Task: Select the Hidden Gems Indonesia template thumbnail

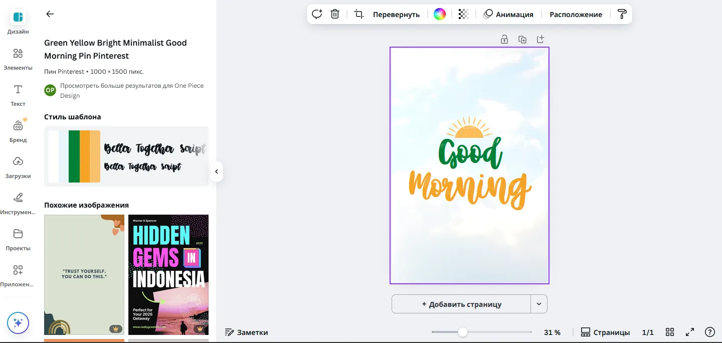Action: click(x=168, y=275)
